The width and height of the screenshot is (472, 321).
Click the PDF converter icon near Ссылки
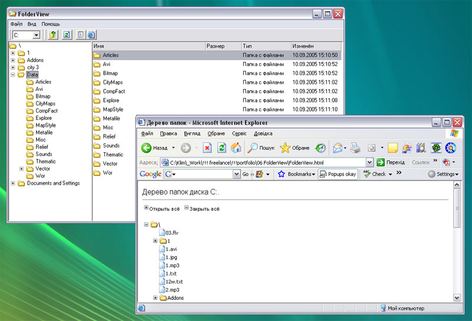pyautogui.click(x=446, y=163)
